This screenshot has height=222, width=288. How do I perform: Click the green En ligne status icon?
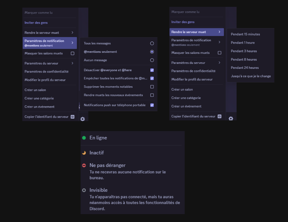point(84,138)
